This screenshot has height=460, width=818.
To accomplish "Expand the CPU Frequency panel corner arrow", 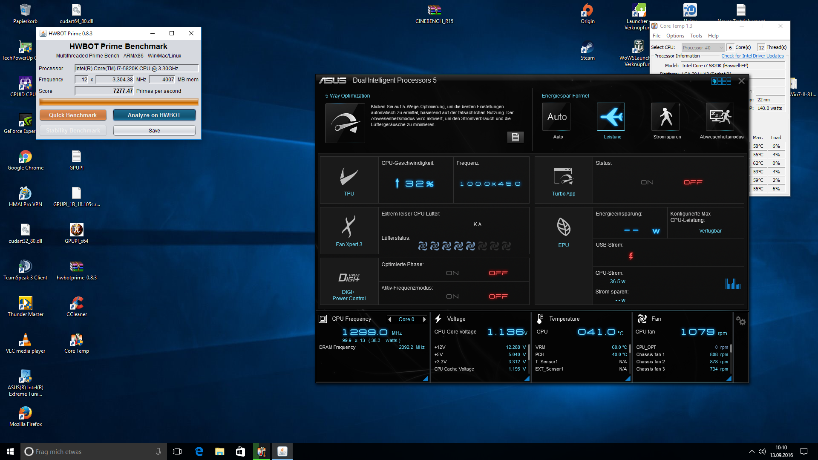I will [x=425, y=378].
